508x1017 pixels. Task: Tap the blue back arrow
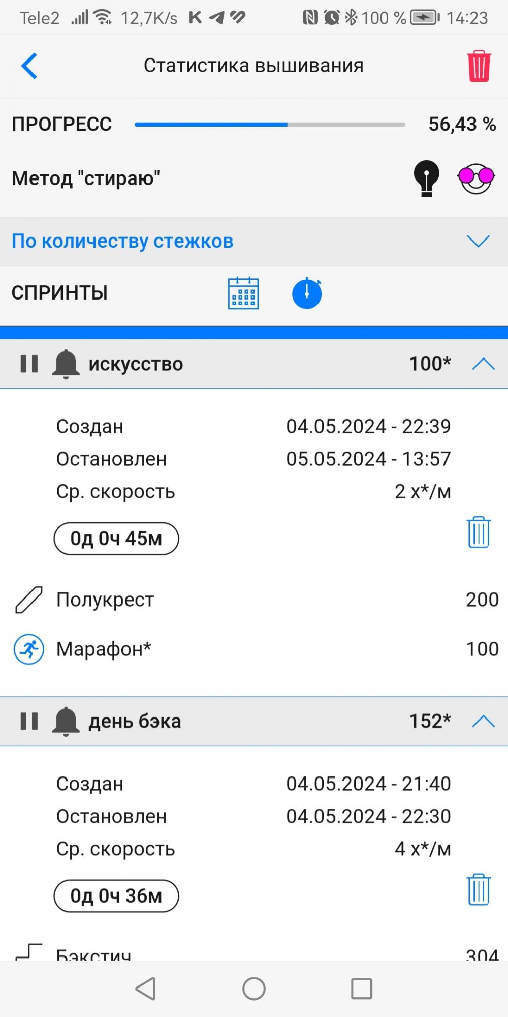point(29,66)
